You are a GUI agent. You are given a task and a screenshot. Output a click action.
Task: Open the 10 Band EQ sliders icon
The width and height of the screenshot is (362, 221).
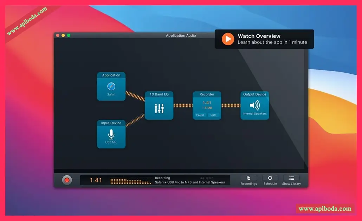coord(159,108)
